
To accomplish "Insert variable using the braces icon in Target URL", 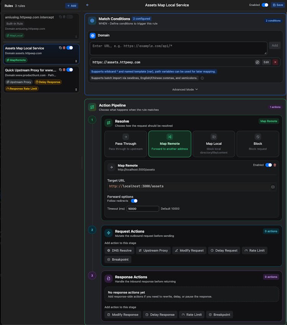I will [x=273, y=187].
